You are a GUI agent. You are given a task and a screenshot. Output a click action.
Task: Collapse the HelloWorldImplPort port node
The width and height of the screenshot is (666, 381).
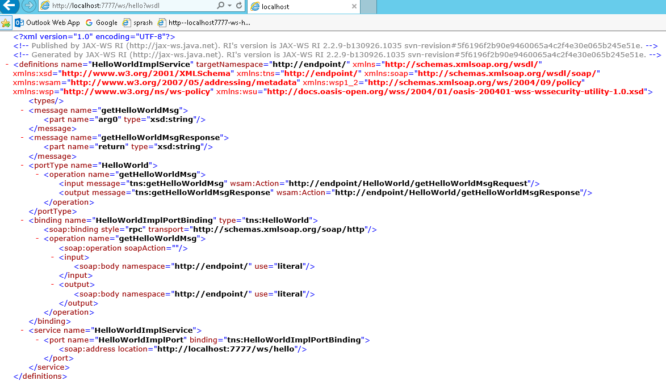[x=37, y=340]
